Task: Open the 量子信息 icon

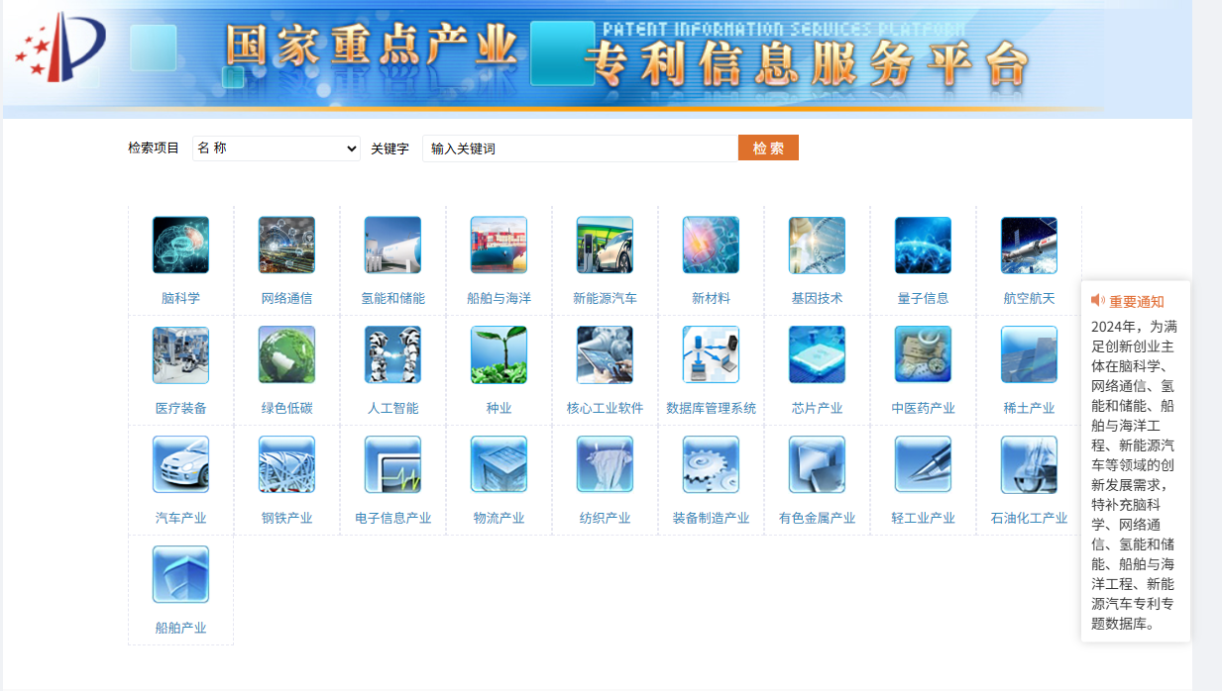Action: [923, 246]
